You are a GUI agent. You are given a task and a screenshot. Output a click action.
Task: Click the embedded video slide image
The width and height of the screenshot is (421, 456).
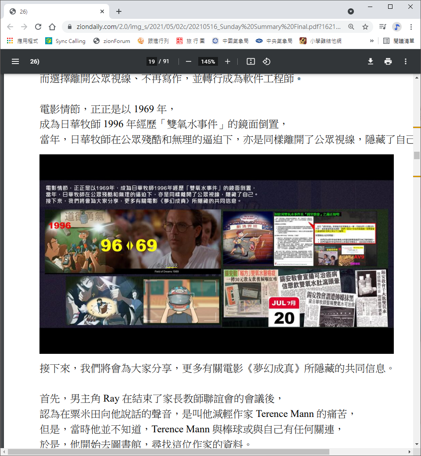click(x=217, y=254)
